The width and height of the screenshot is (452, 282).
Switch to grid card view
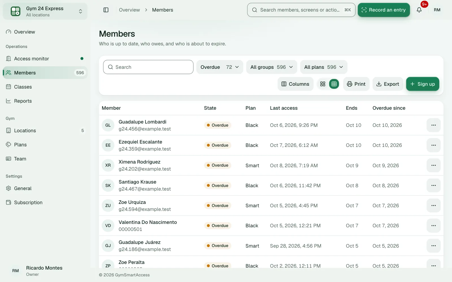(x=323, y=84)
